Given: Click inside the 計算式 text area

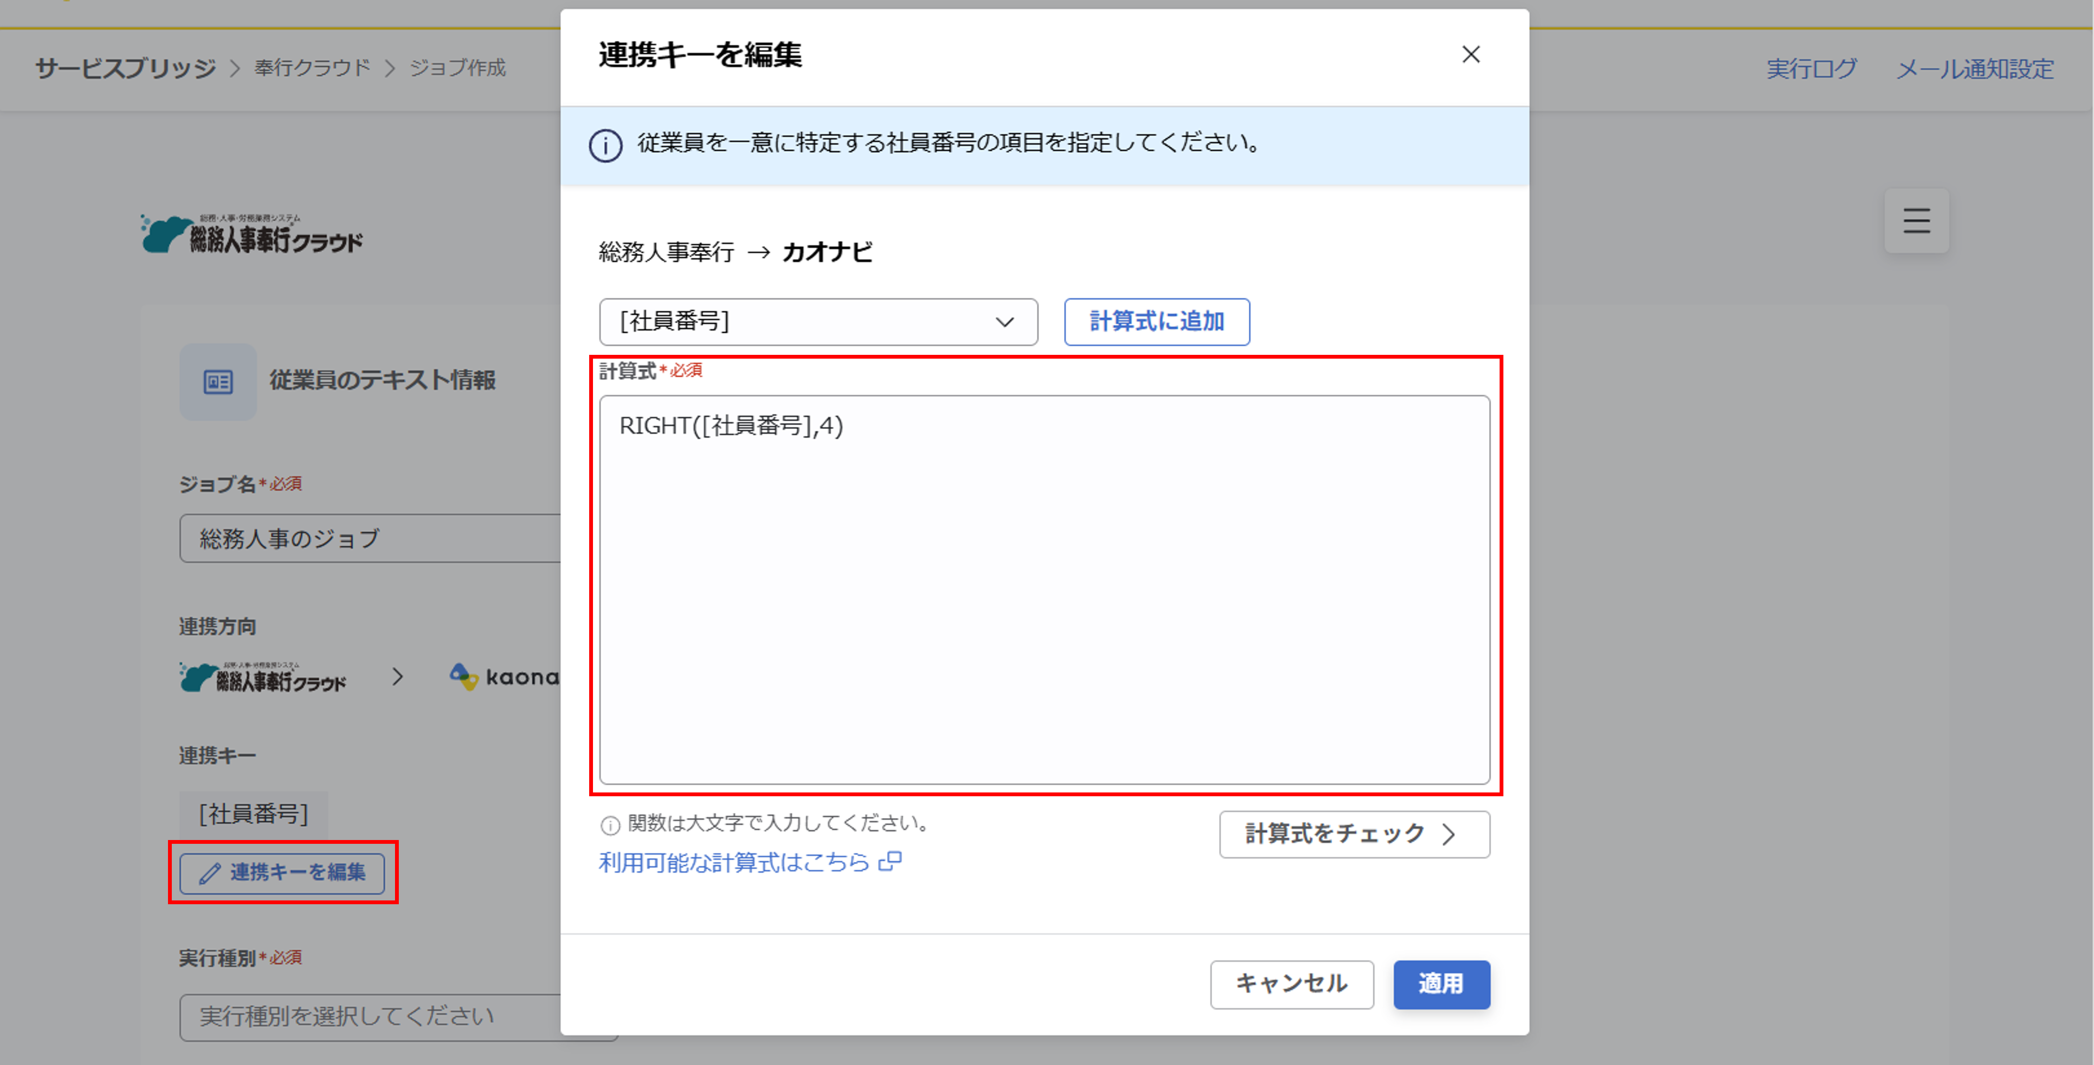Looking at the screenshot, I should pos(1045,590).
